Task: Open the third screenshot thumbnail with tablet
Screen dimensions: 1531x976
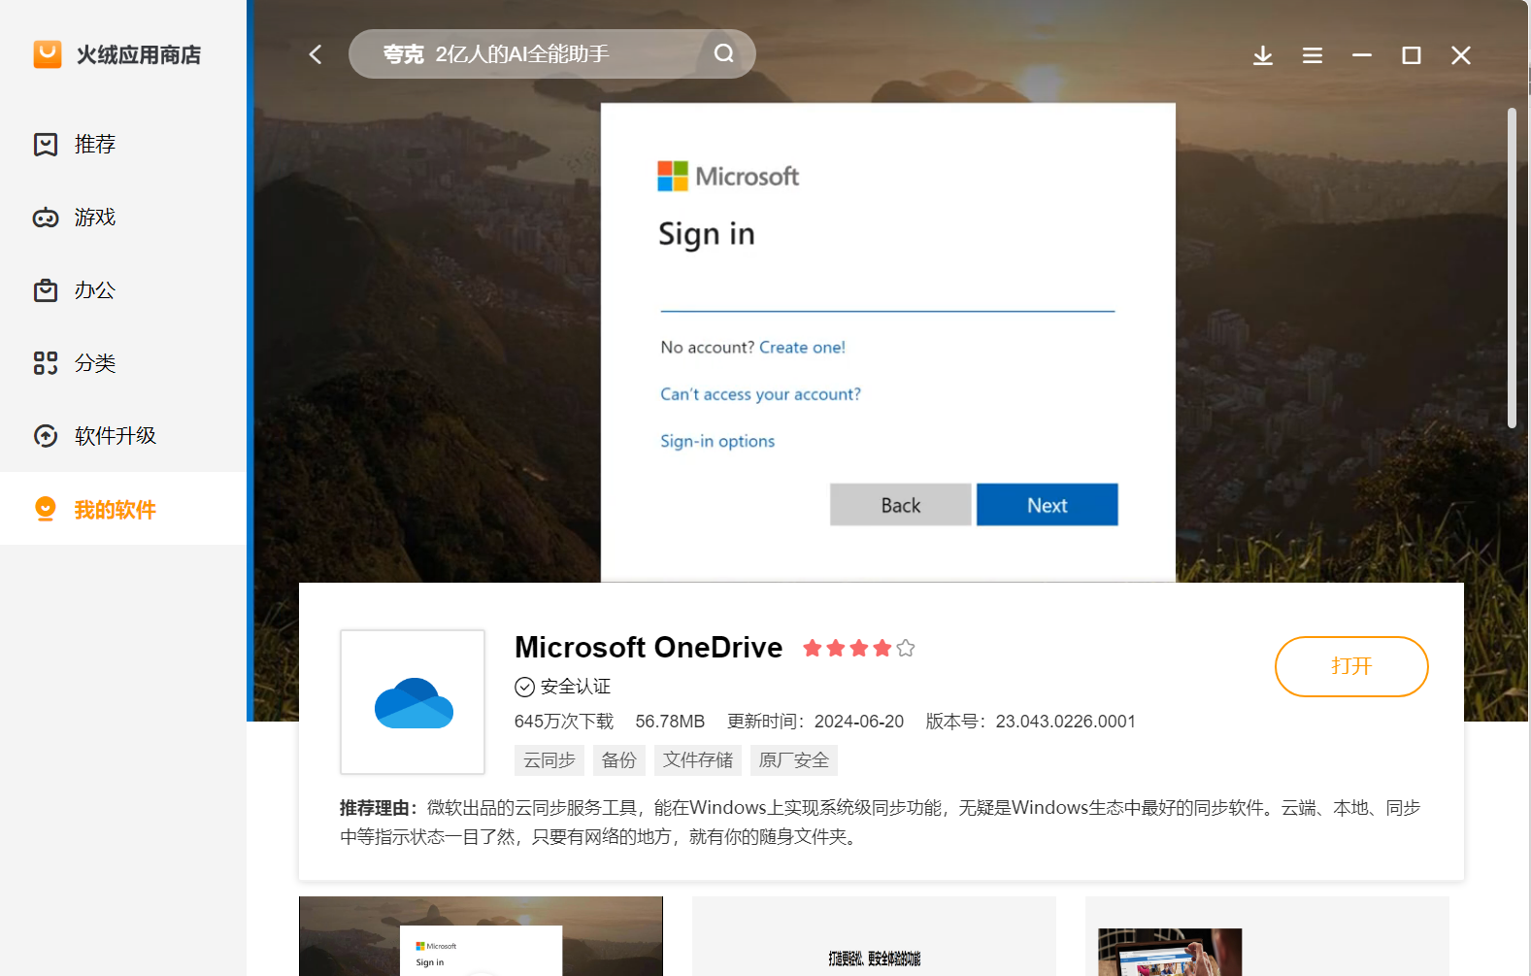Action: coord(1267,936)
